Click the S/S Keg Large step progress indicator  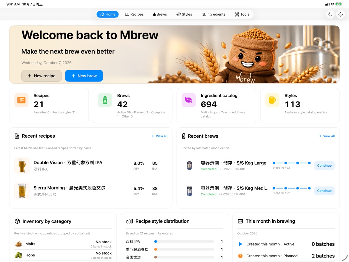pyautogui.click(x=292, y=163)
